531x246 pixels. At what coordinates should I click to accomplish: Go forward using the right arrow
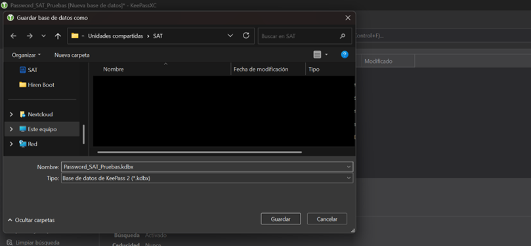pos(30,36)
